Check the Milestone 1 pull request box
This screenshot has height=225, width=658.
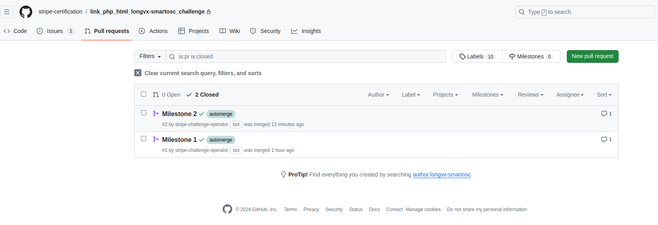[x=144, y=139]
